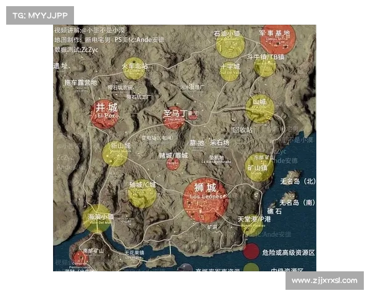Open the www.zjjxrxsl.com link
Screen dimensions: 370x296
pos(324,281)
